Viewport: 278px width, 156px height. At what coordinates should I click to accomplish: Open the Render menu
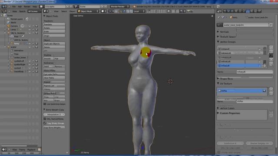tap(27, 6)
